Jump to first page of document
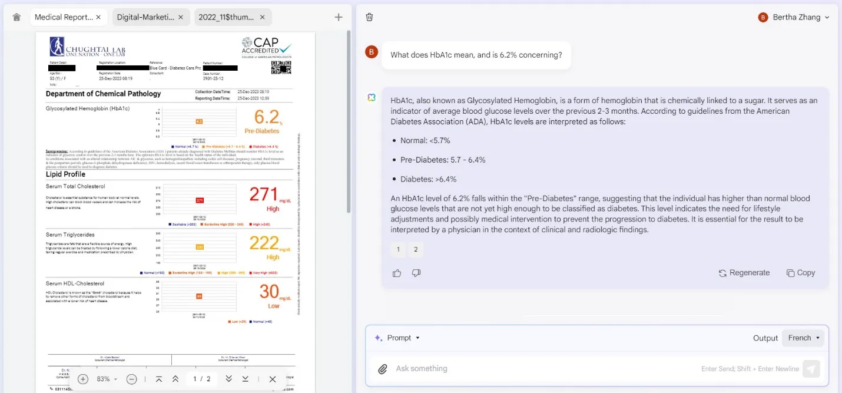This screenshot has width=842, height=393. pos(159,379)
